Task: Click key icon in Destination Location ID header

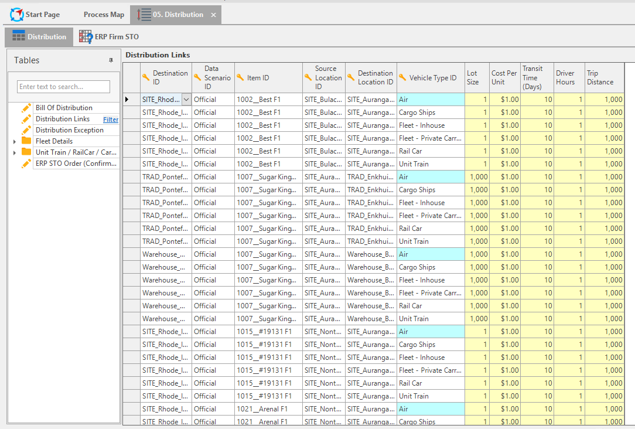Action: [x=351, y=77]
